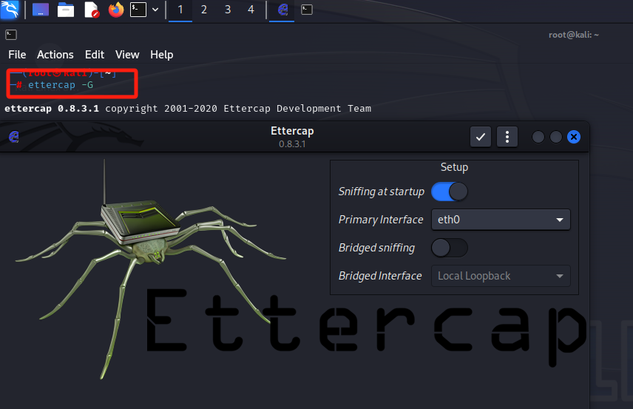Expand the terminal launcher dropdown arrow
This screenshot has width=633, height=409.
(x=155, y=10)
